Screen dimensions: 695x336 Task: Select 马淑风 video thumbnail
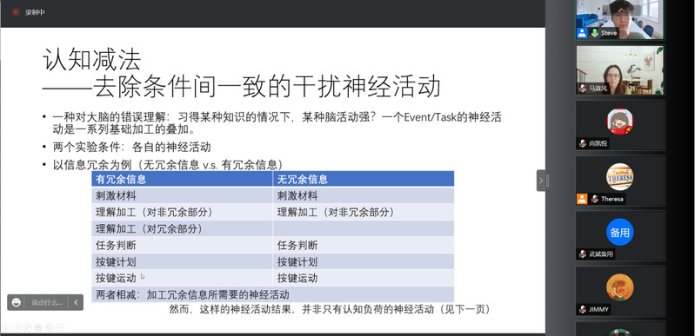coord(619,70)
